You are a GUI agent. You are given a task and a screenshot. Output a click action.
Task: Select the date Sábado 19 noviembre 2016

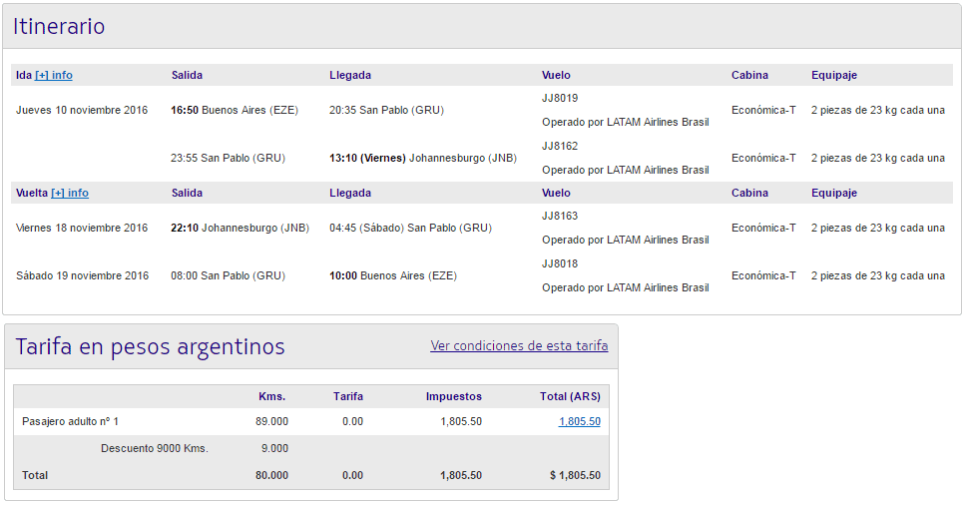coord(83,275)
